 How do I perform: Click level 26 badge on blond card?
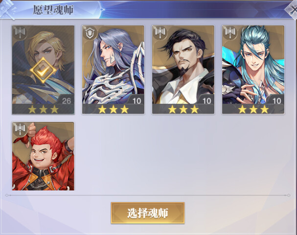(x=66, y=101)
